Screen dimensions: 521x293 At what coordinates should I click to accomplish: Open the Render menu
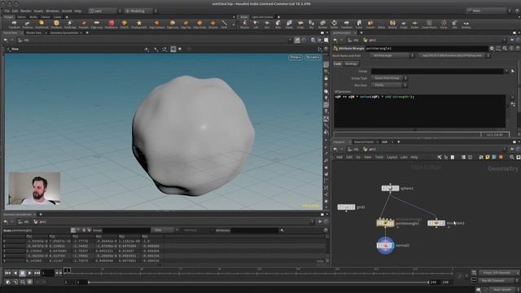25,11
